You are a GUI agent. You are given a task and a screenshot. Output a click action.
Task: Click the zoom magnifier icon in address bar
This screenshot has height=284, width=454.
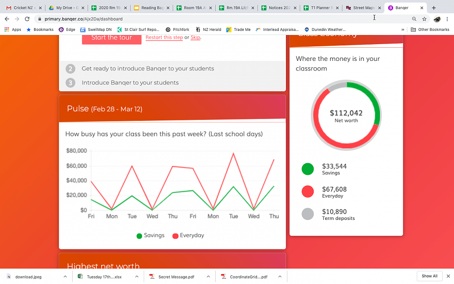(x=414, y=19)
